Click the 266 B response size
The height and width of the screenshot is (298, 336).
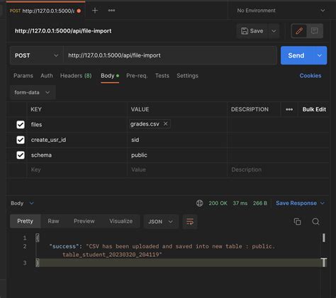coord(260,203)
